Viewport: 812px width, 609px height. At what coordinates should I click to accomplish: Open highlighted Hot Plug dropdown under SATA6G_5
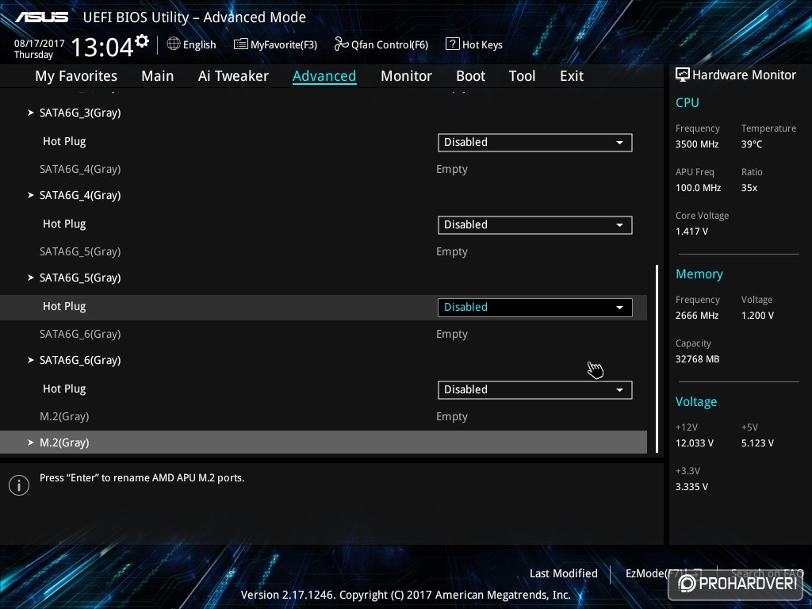535,307
